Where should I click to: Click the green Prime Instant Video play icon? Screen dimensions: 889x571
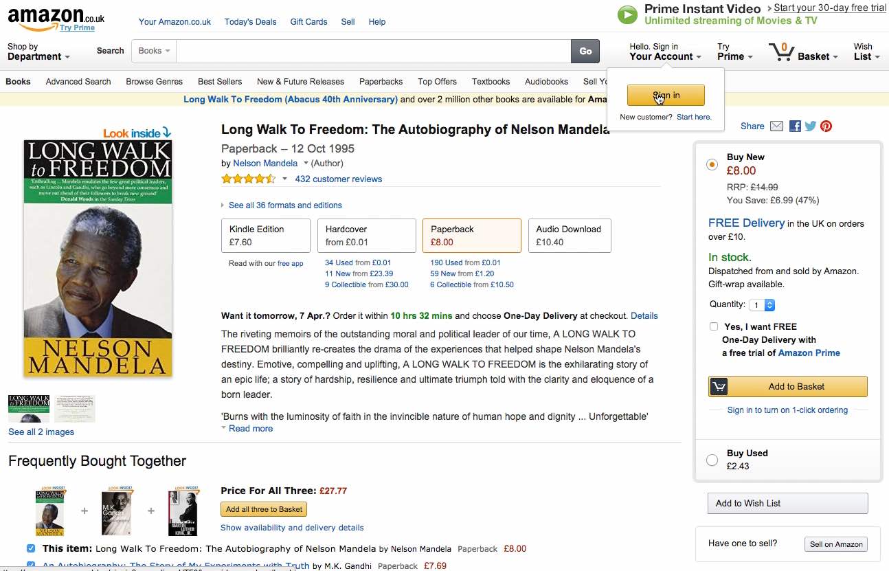tap(627, 14)
